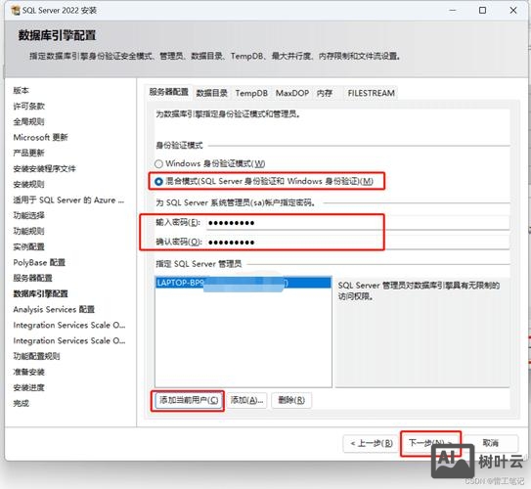Open the MaxDOP tab
Viewport: 531px width, 489px height.
(292, 93)
